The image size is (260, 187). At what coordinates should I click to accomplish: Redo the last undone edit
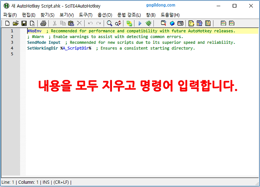click(x=99, y=23)
